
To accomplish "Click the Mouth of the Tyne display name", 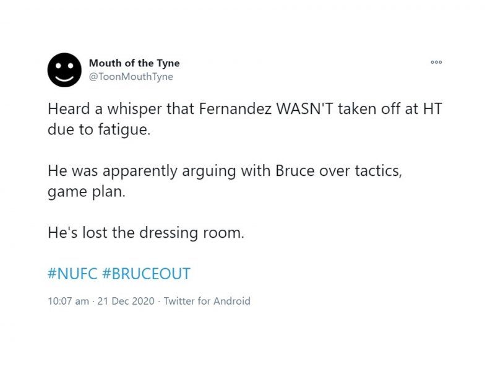I will coord(134,63).
